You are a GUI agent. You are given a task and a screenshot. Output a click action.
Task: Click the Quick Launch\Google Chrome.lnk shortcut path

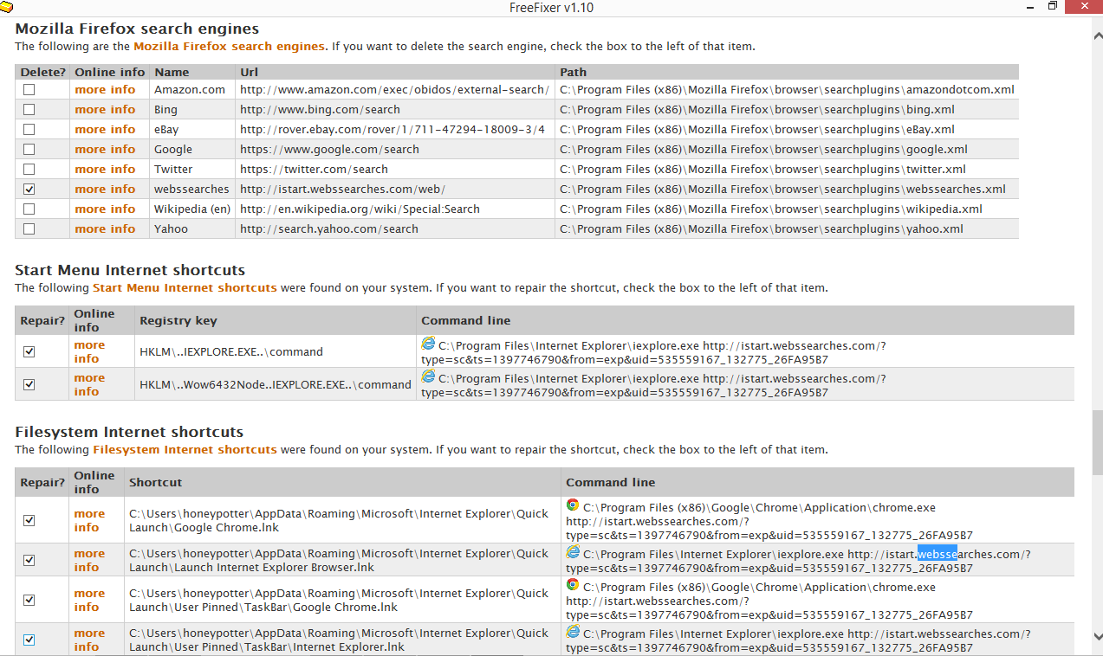tap(339, 521)
